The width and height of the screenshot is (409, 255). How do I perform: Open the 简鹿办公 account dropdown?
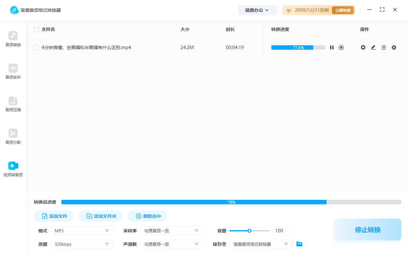coord(258,10)
